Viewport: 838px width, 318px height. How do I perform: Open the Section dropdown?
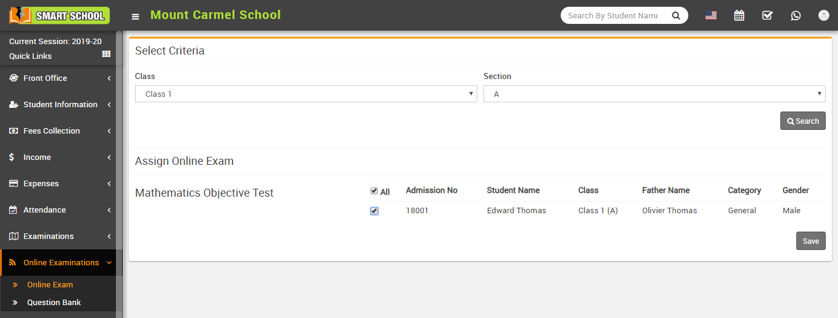[x=654, y=94]
